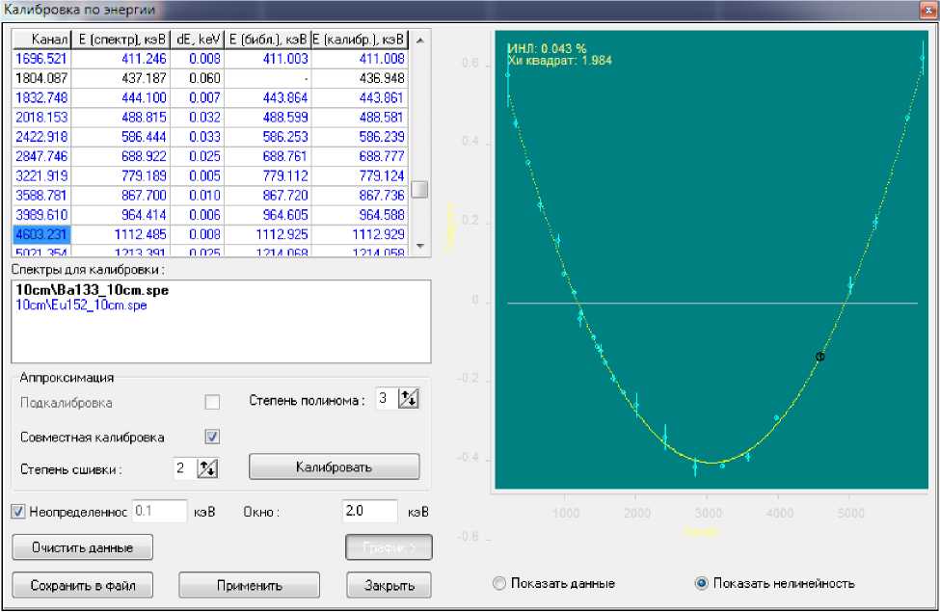940x612 pixels.
Task: Click library energy cell 1112.925
Action: click(x=268, y=234)
